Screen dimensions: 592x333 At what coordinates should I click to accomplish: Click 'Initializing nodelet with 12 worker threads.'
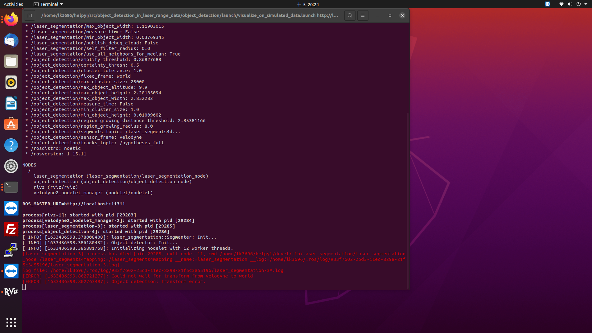128,248
